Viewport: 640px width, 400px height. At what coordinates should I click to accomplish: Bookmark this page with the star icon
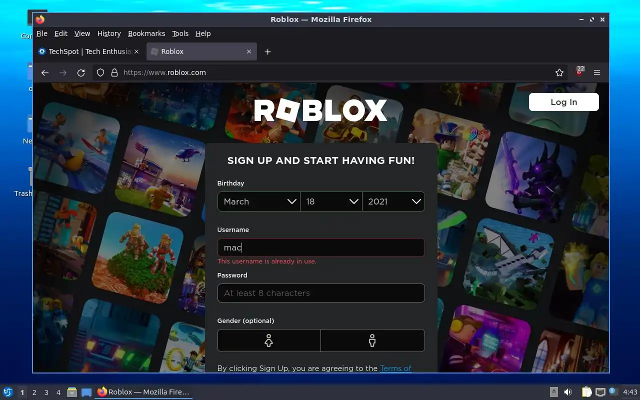point(559,72)
